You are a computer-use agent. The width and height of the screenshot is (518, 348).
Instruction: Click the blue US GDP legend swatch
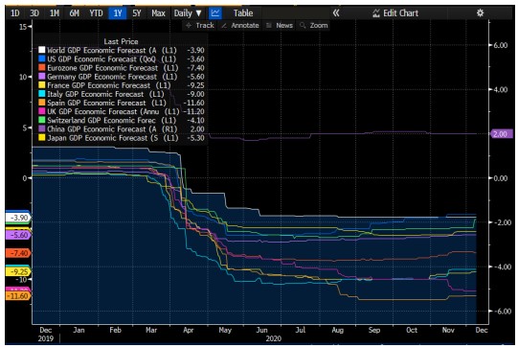tap(41, 58)
